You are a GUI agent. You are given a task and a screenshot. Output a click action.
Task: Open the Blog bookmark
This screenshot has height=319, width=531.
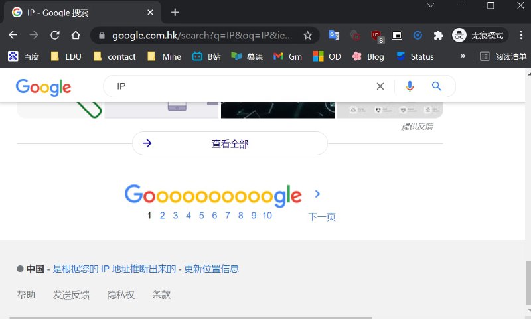click(x=368, y=56)
